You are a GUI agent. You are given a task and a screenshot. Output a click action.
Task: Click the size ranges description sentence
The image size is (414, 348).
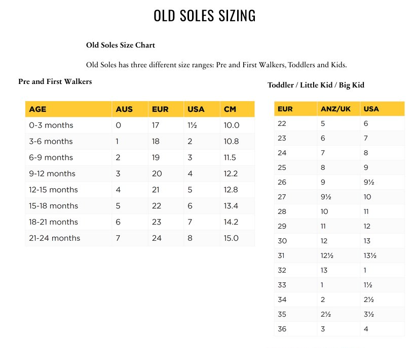tap(216, 65)
